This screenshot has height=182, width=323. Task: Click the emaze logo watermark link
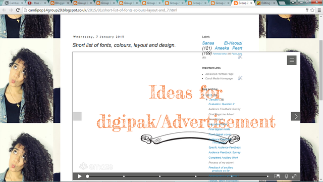point(96,166)
